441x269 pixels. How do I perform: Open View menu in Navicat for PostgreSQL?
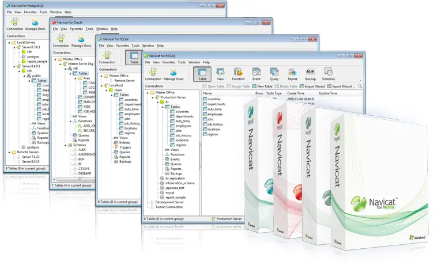click(18, 12)
